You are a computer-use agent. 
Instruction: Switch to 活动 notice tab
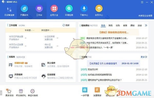coord(140,25)
